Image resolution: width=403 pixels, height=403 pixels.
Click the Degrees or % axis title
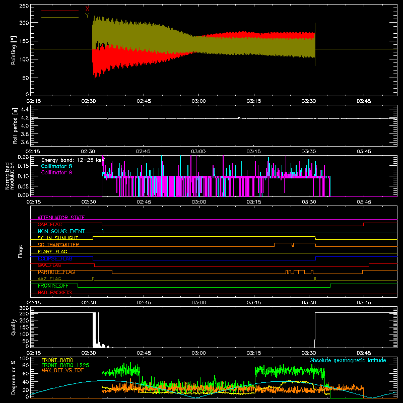point(14,377)
